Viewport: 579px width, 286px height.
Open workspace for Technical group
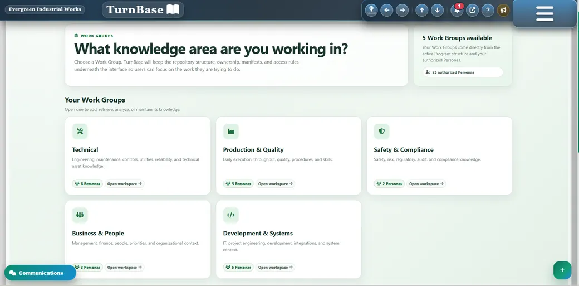(x=125, y=183)
